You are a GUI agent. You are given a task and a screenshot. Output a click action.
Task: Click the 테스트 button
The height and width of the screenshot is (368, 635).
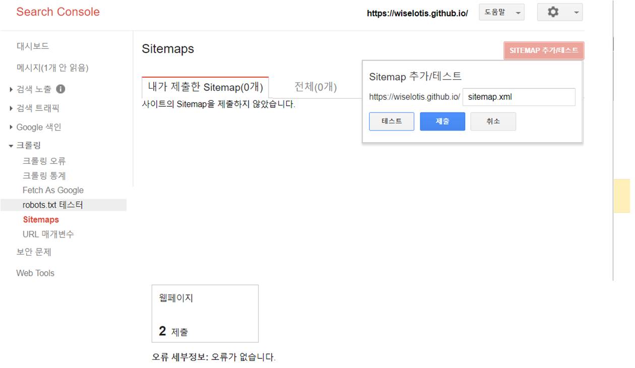point(392,121)
